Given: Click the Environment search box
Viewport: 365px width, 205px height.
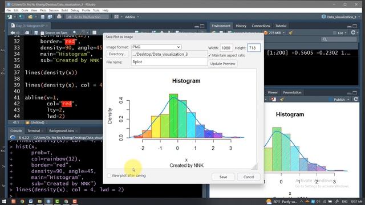Looking at the screenshot, I should pyautogui.click(x=339, y=39).
